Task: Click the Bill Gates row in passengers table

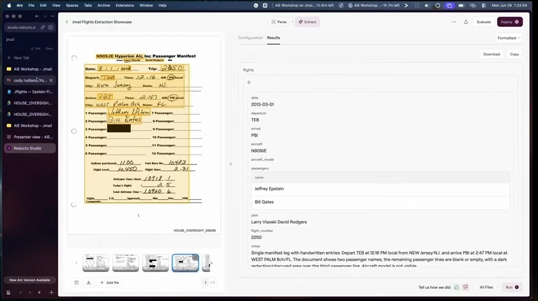Action: point(380,202)
